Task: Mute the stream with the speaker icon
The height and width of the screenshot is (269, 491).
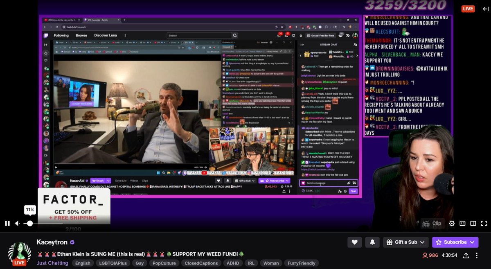Action: coord(18,224)
